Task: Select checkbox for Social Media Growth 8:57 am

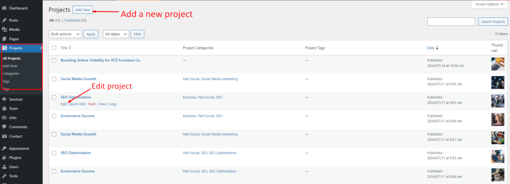Action: point(54,134)
